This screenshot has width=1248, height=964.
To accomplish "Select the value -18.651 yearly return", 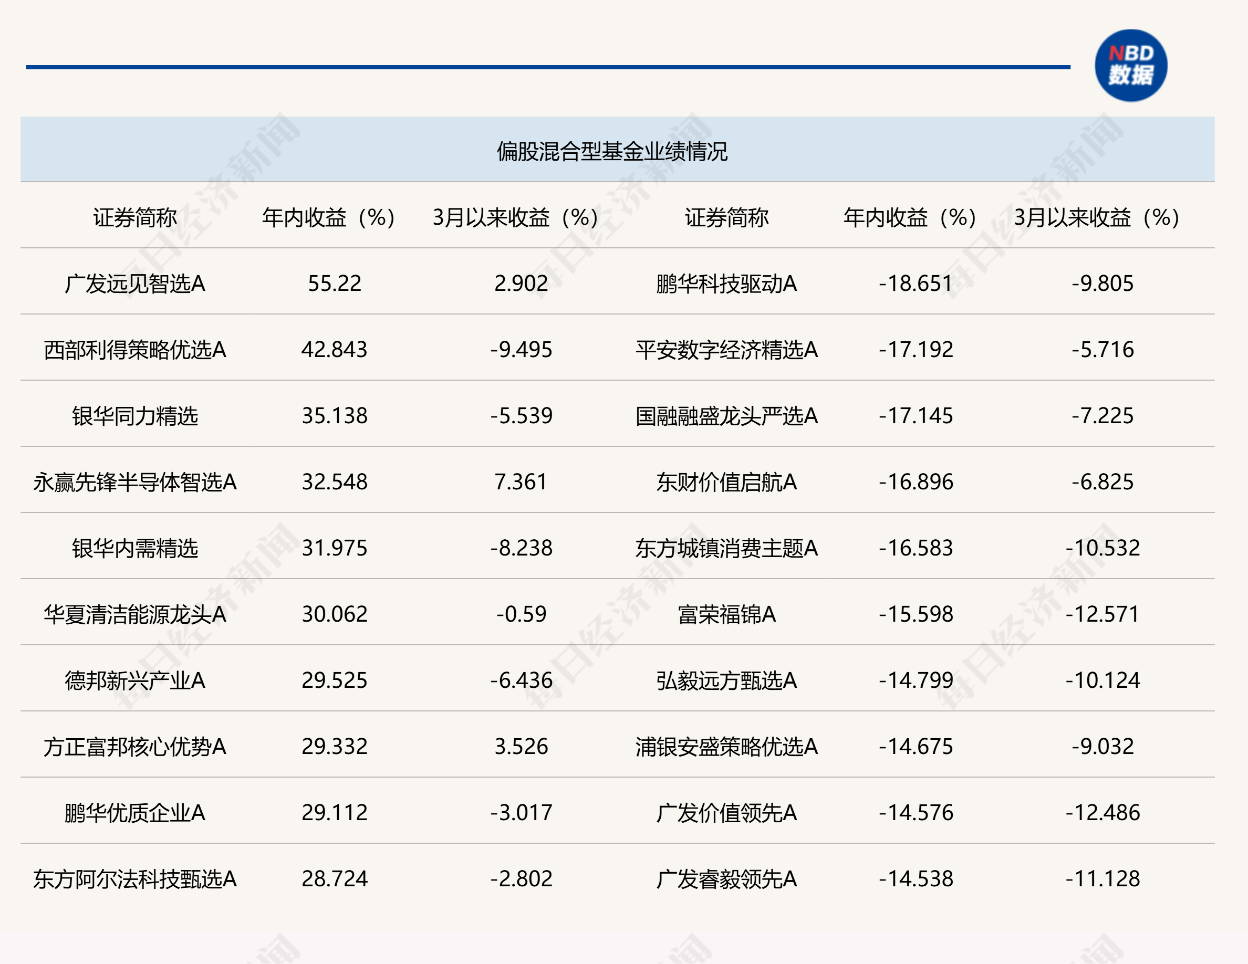I will (916, 284).
